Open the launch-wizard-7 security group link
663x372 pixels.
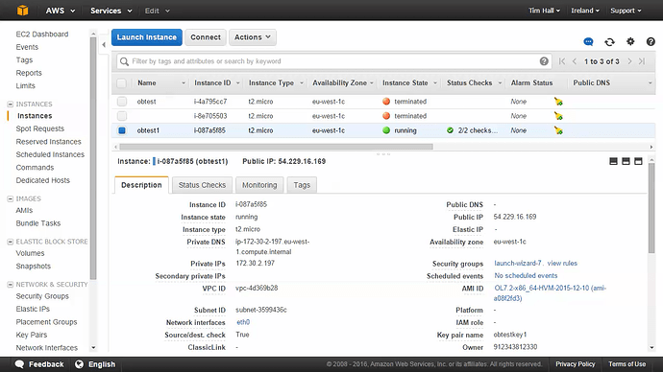click(518, 264)
